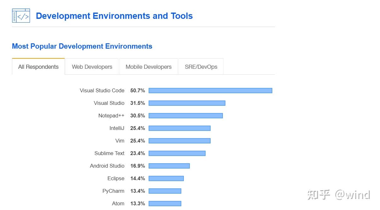
Task: Select the All Respondents tab
Action: tap(38, 67)
